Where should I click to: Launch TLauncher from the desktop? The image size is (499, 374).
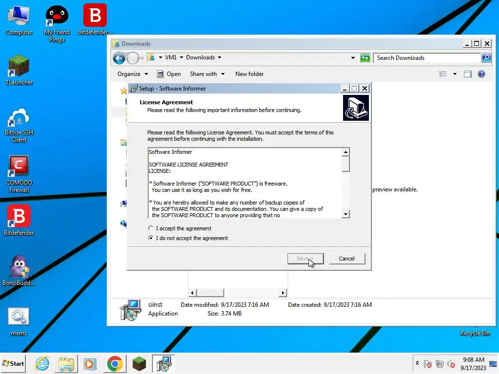(x=19, y=70)
